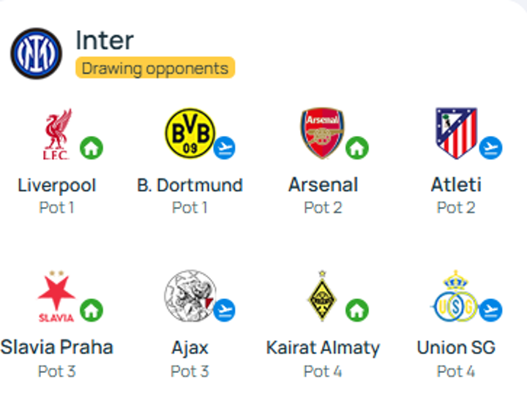This screenshot has width=527, height=419.
Task: Open the Union SG crest
Action: click(455, 296)
